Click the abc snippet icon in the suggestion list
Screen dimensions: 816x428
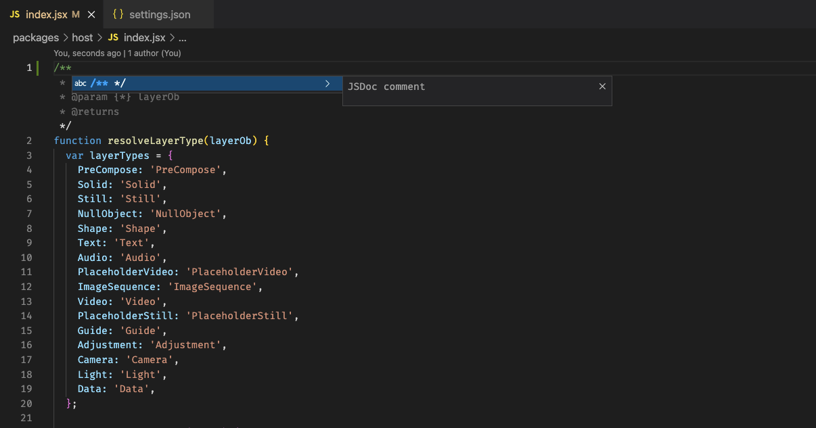pos(81,82)
